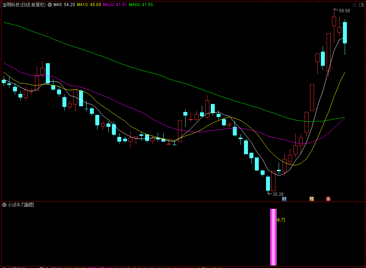Select the MA5: 54.20 label

64,5
